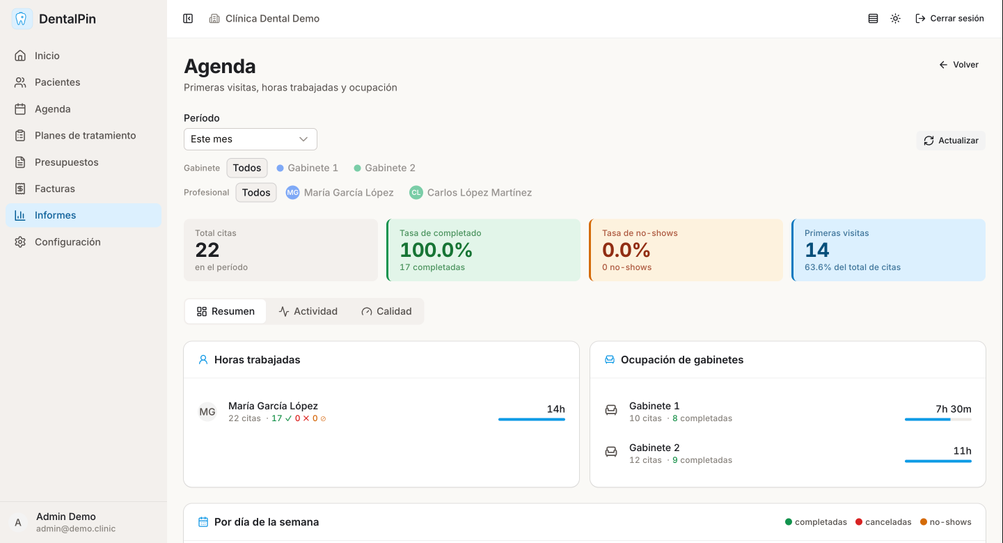Image resolution: width=1003 pixels, height=543 pixels.
Task: Open the Admin Demo user menu
Action: coord(66,522)
